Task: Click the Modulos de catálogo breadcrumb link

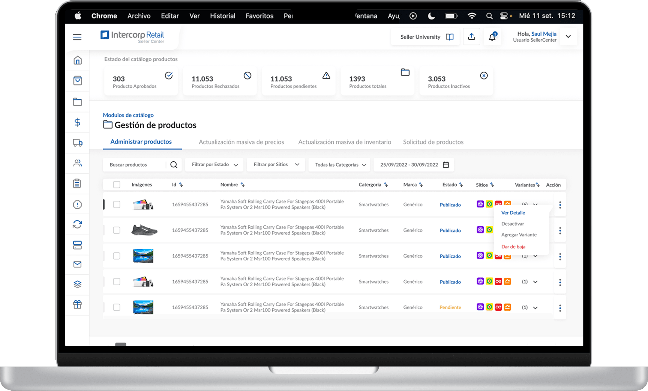Action: coord(128,115)
